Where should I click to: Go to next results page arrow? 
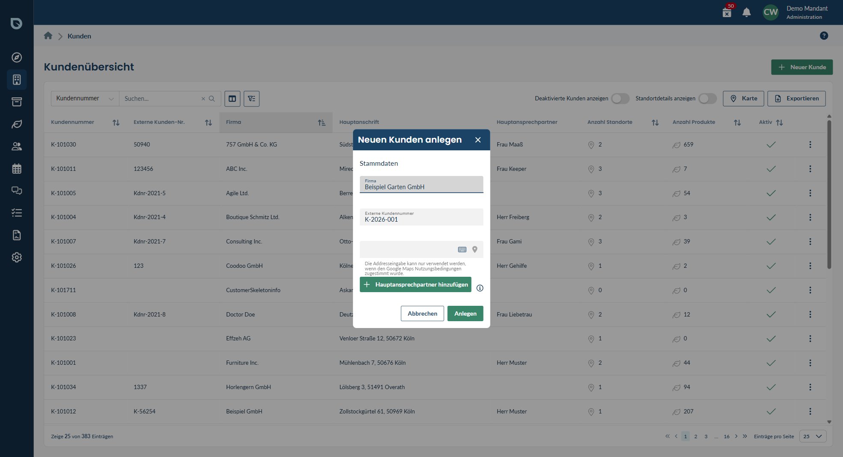(736, 436)
